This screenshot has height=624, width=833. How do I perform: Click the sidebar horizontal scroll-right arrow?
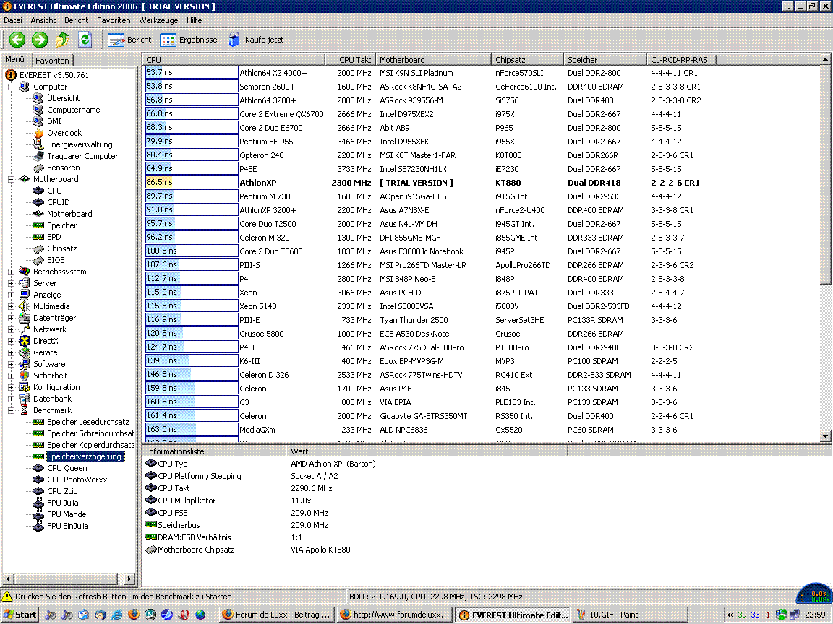pyautogui.click(x=129, y=578)
